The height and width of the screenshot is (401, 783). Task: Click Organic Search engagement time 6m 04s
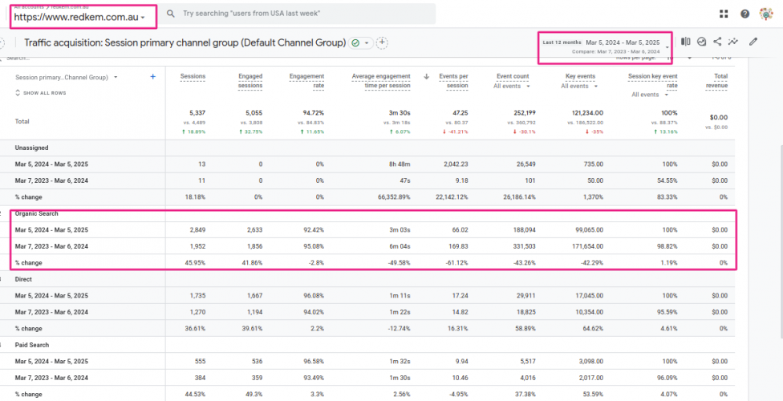click(x=400, y=246)
